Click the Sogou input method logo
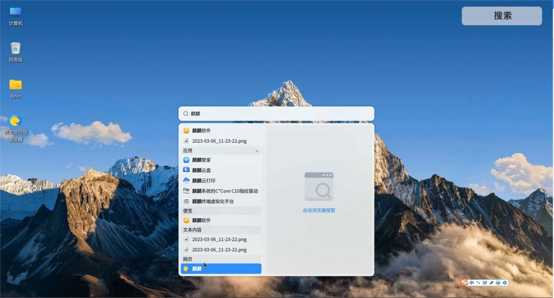 click(464, 283)
